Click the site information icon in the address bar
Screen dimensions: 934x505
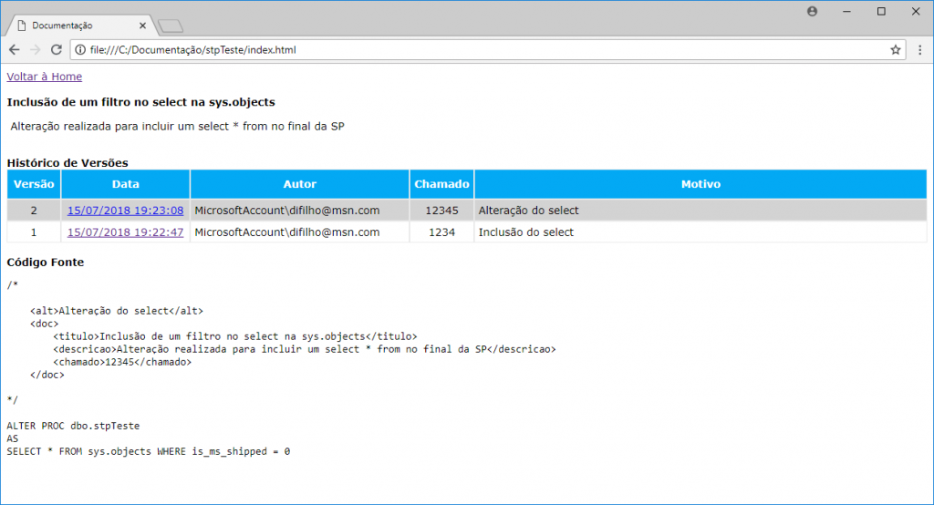(x=79, y=50)
